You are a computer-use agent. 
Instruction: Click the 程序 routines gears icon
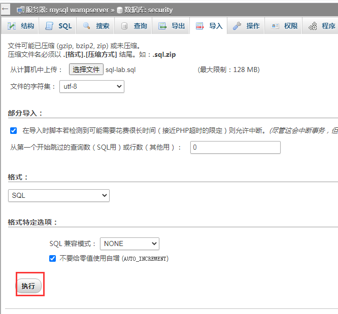[x=313, y=26]
